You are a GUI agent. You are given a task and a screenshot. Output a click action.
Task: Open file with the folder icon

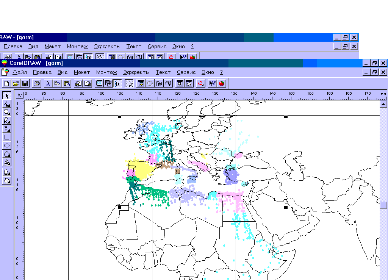[16, 83]
